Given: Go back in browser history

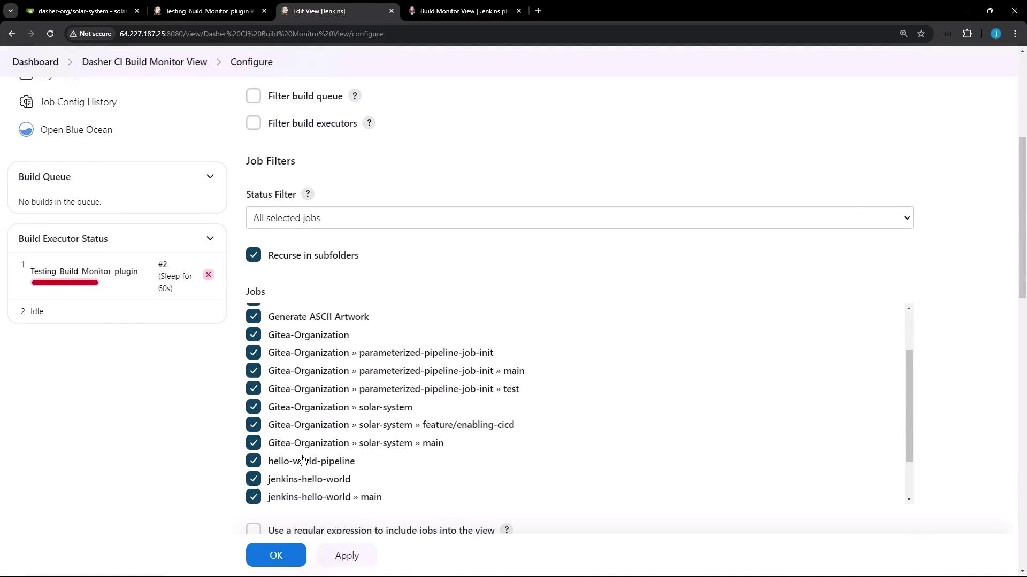Looking at the screenshot, I should 12,34.
